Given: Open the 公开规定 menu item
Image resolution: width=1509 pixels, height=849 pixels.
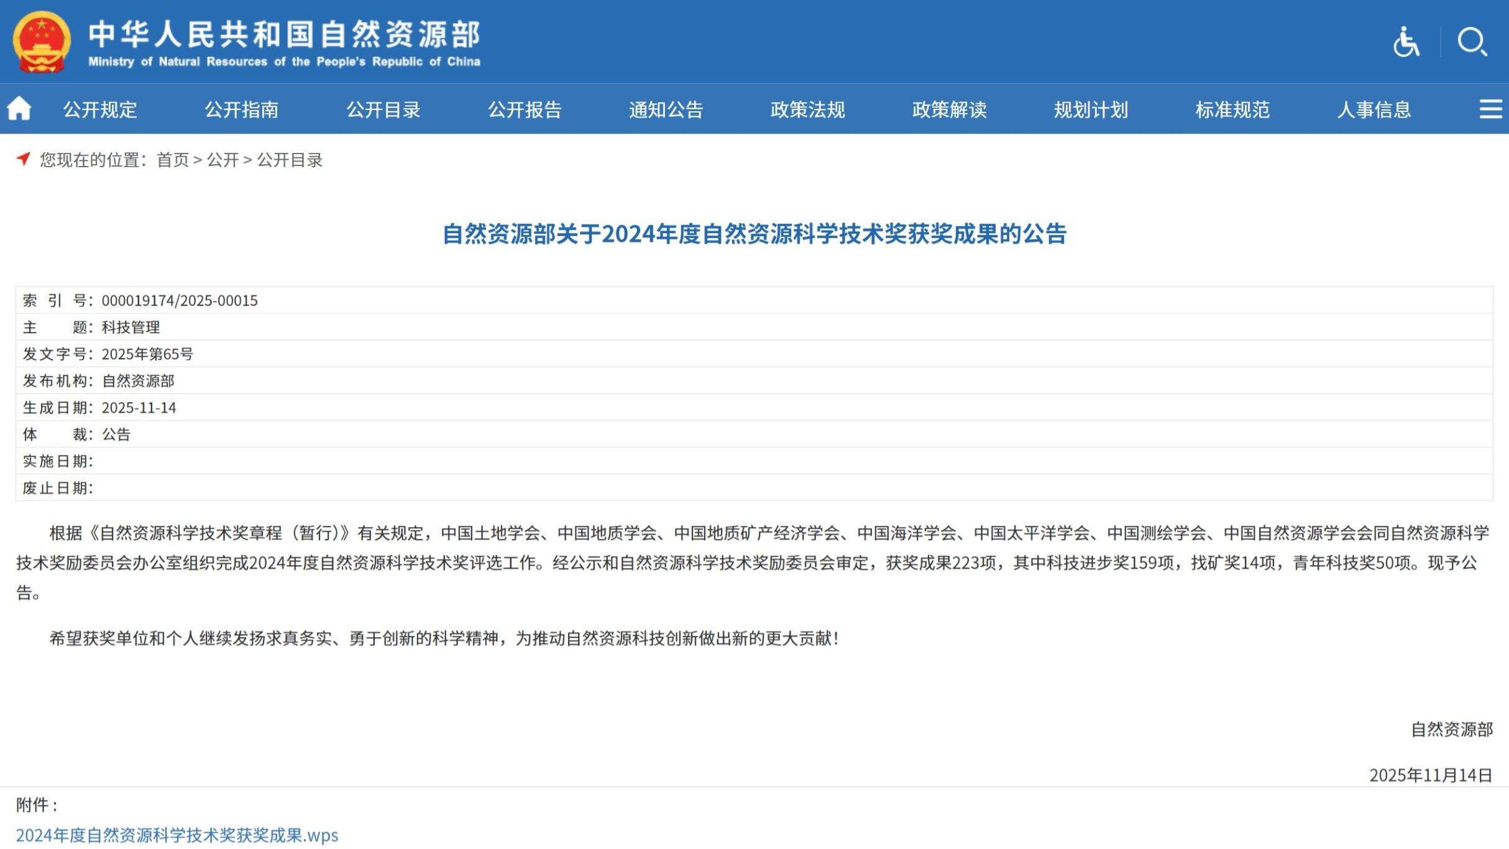Looking at the screenshot, I should pos(100,109).
